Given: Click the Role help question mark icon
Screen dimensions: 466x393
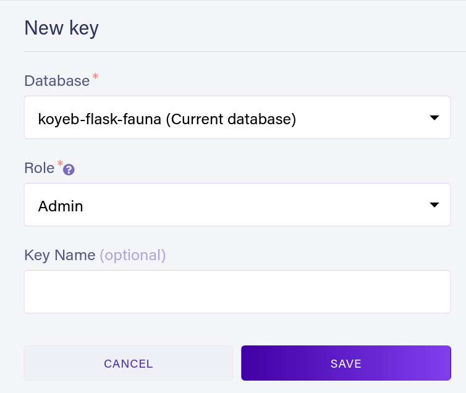Looking at the screenshot, I should click(x=69, y=170).
